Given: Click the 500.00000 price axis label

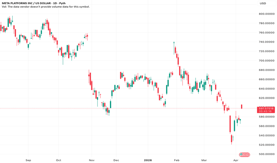Looking at the screenshot, I should click(267, 154).
